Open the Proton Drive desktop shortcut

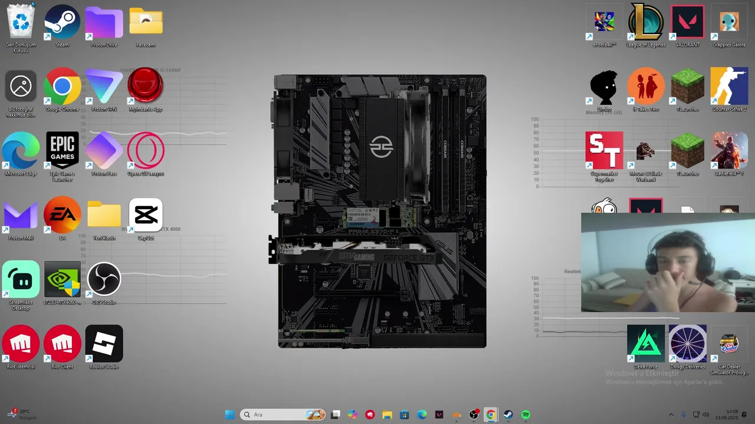click(x=104, y=26)
